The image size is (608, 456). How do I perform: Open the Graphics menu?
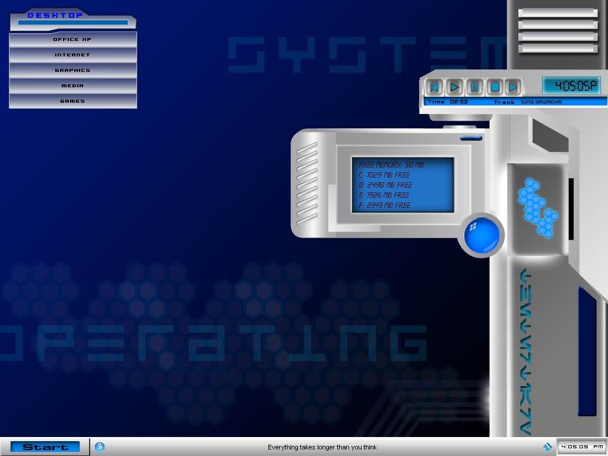73,70
